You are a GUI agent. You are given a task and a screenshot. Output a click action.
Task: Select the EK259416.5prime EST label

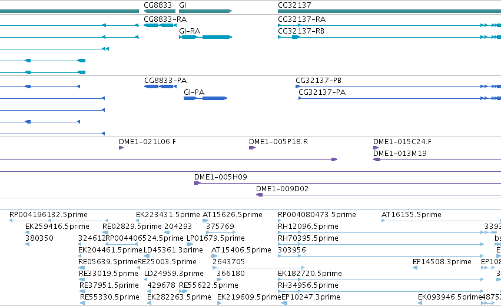pos(57,227)
